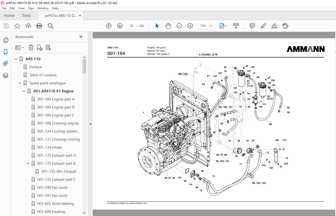Select 001-135-001 Exhaust bookmark
The width and height of the screenshot is (336, 216).
tap(59, 172)
